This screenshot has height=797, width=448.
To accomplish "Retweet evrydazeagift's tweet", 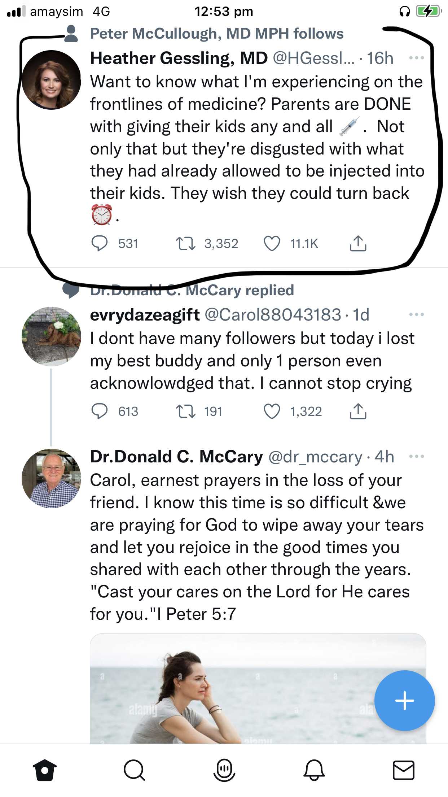I will (x=185, y=411).
